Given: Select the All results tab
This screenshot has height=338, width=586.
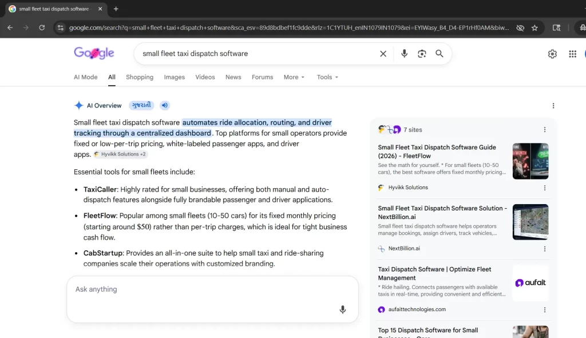Looking at the screenshot, I should pos(112,77).
